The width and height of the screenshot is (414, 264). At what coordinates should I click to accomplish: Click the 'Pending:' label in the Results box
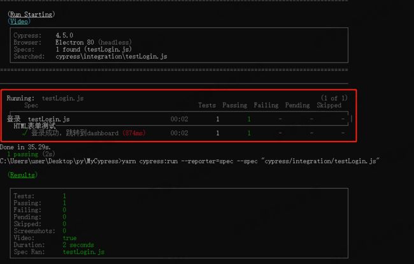click(x=27, y=217)
